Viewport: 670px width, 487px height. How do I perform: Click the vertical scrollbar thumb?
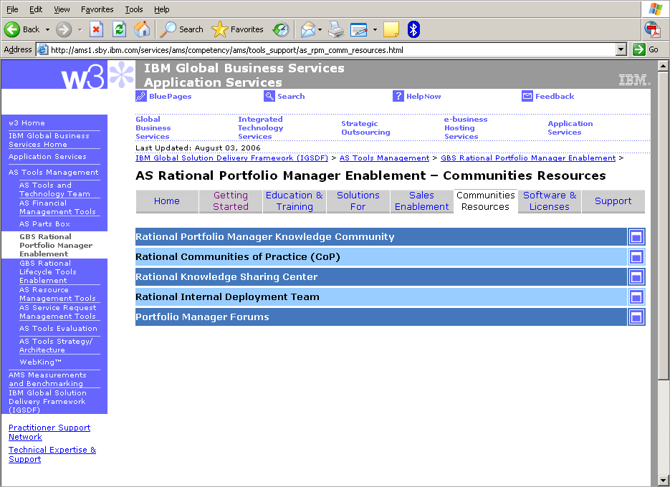(663, 226)
